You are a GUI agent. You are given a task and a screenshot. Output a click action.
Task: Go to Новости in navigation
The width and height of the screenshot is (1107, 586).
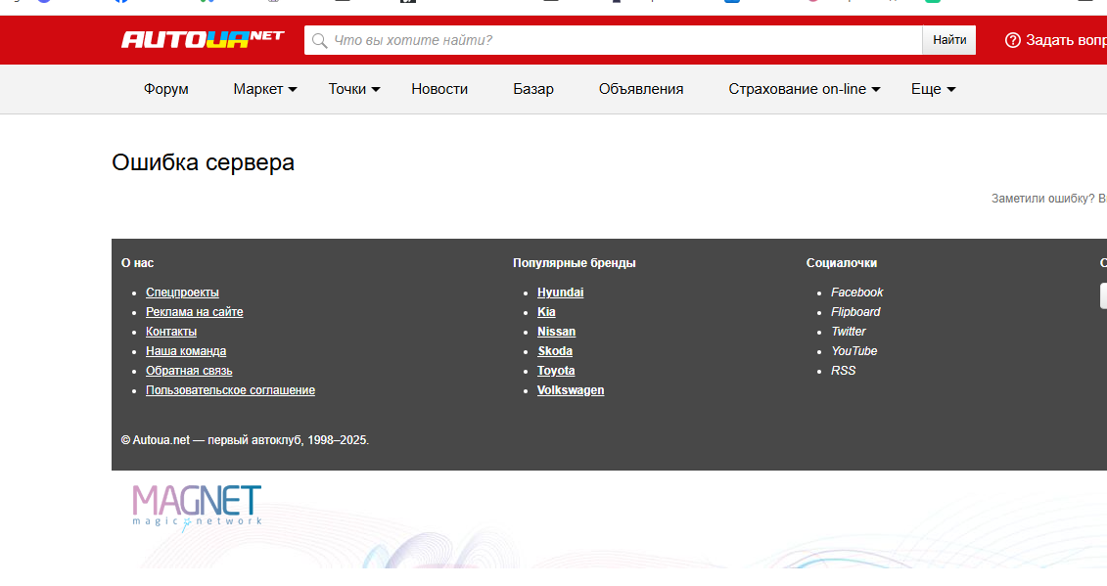tap(439, 89)
